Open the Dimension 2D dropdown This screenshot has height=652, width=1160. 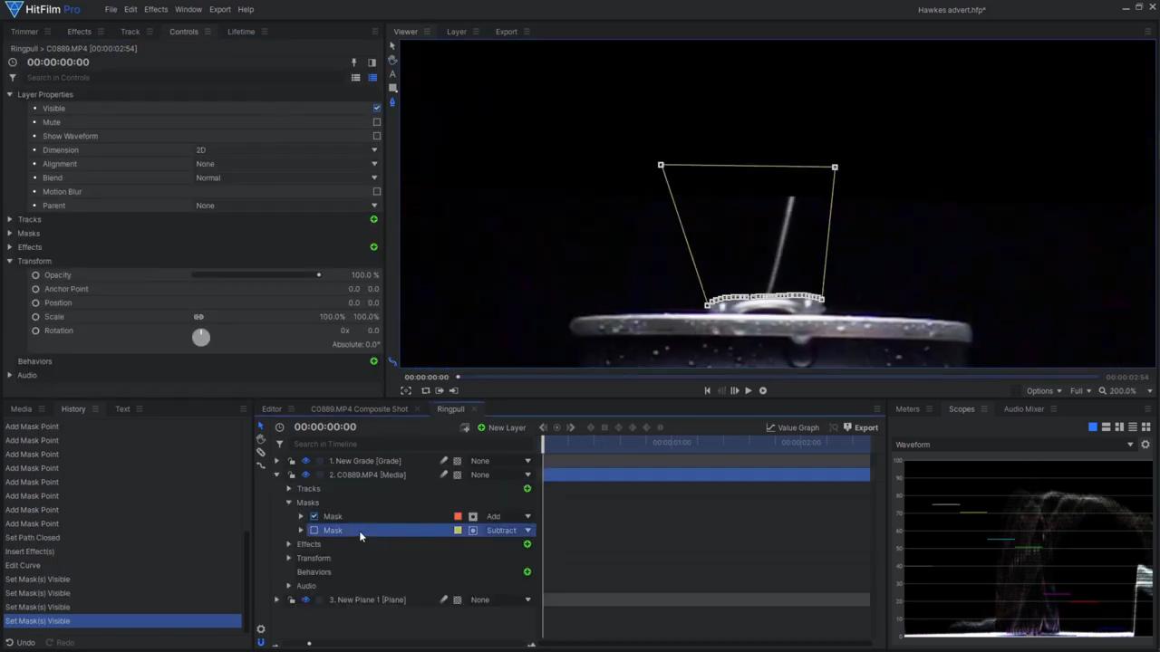click(x=286, y=150)
